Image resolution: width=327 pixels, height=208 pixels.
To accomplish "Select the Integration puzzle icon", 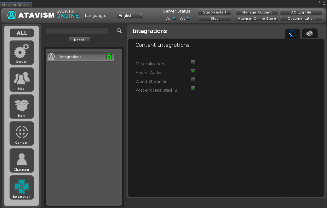I will tap(21, 187).
